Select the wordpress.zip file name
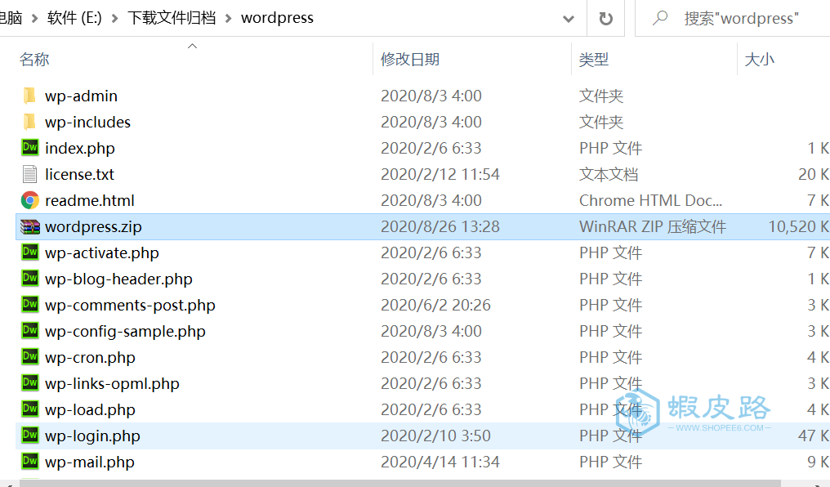The width and height of the screenshot is (830, 487). tap(93, 226)
